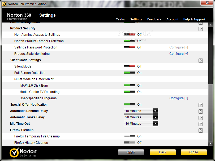Open the Feedback menu

click(154, 19)
